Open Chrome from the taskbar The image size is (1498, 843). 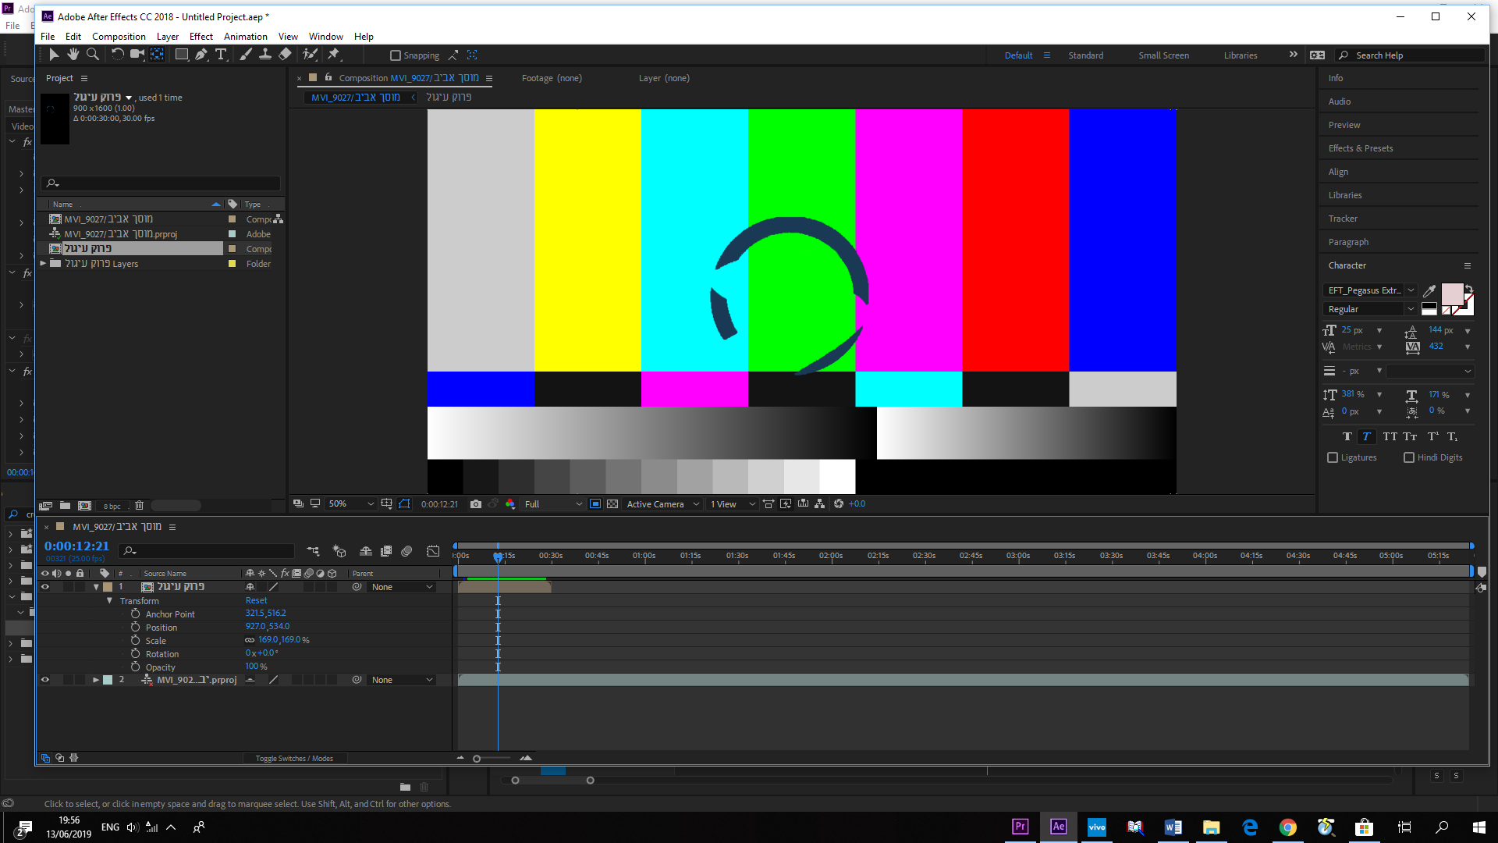(x=1287, y=827)
